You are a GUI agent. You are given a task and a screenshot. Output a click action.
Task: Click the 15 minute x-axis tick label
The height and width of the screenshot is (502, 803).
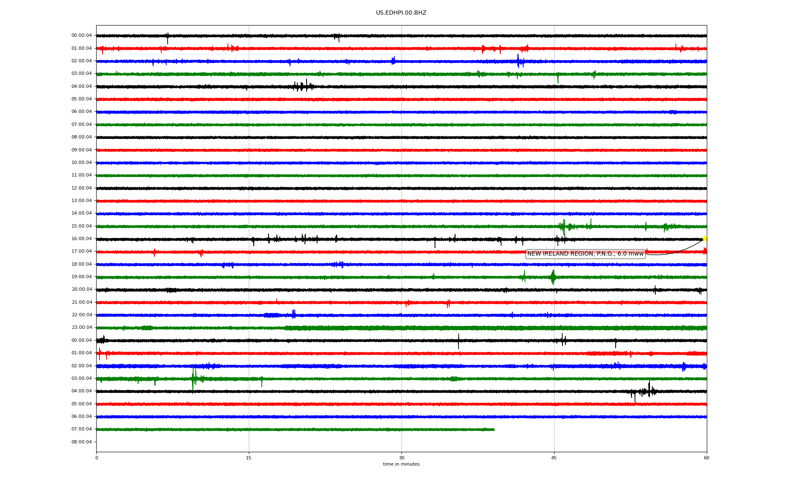(249, 458)
